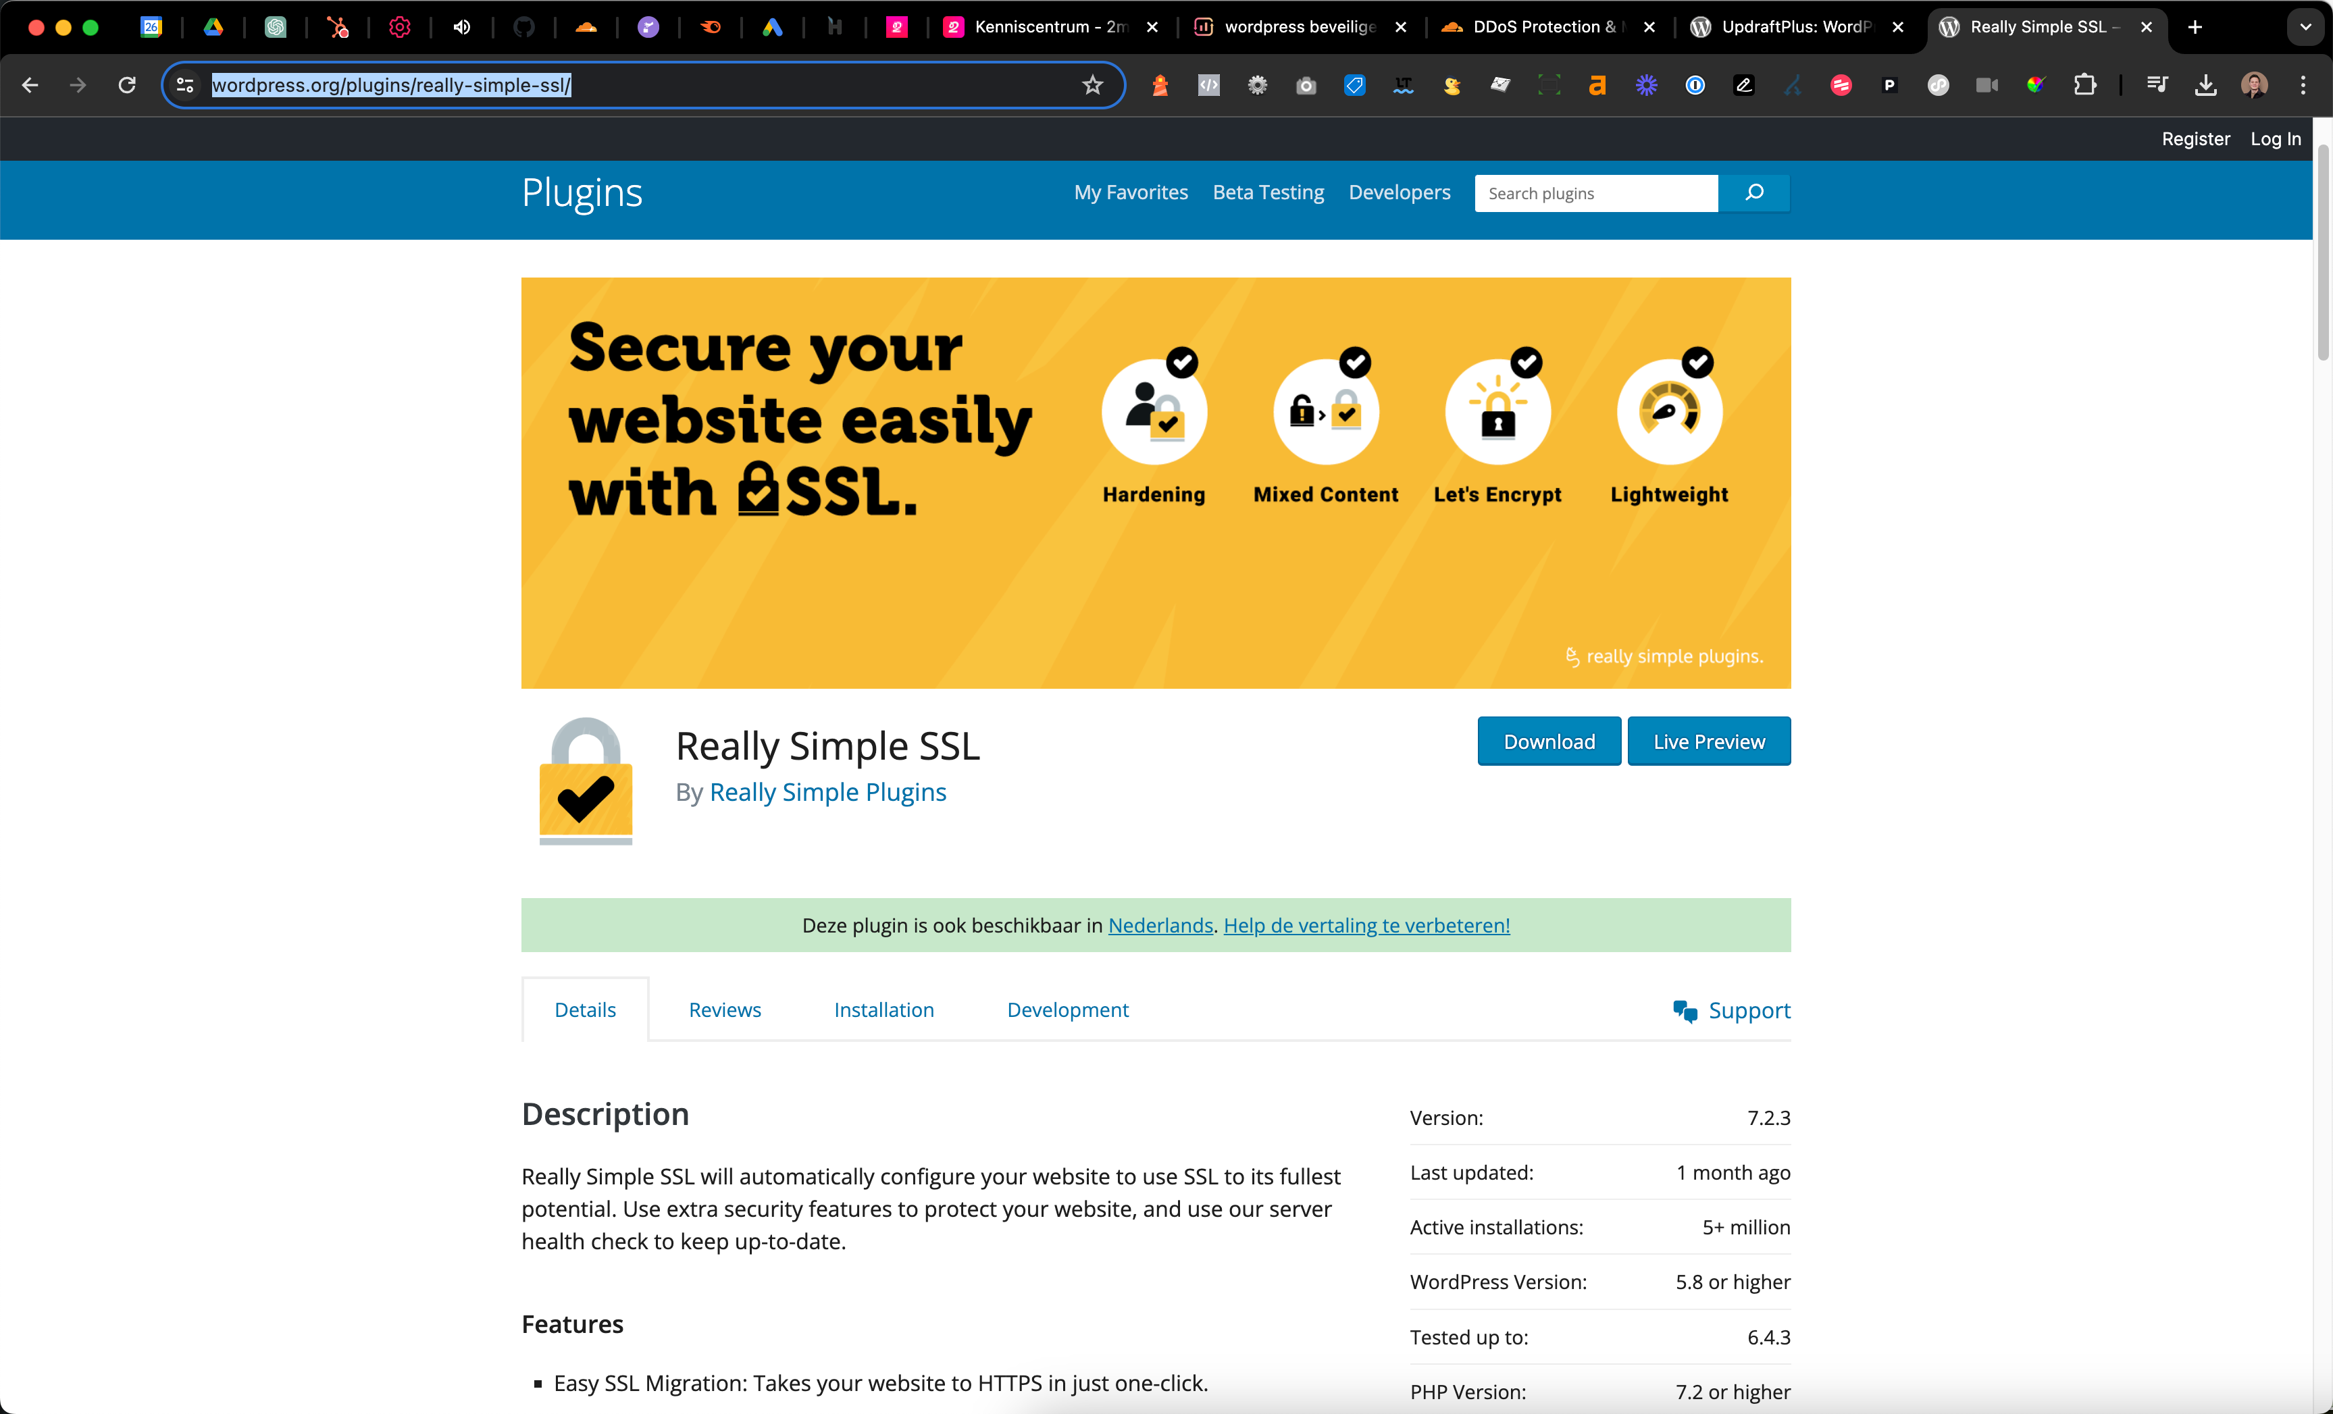The height and width of the screenshot is (1414, 2333).
Task: Switch to the wordpress beveiligen tab
Action: click(x=1300, y=26)
